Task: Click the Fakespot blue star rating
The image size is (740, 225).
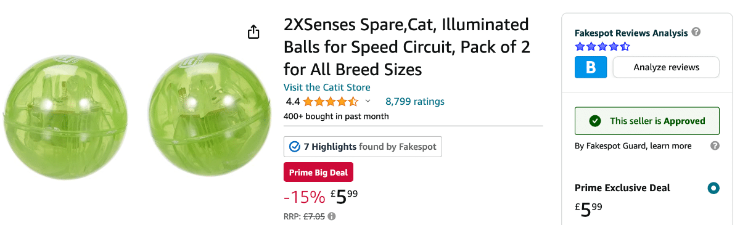Action: (602, 47)
